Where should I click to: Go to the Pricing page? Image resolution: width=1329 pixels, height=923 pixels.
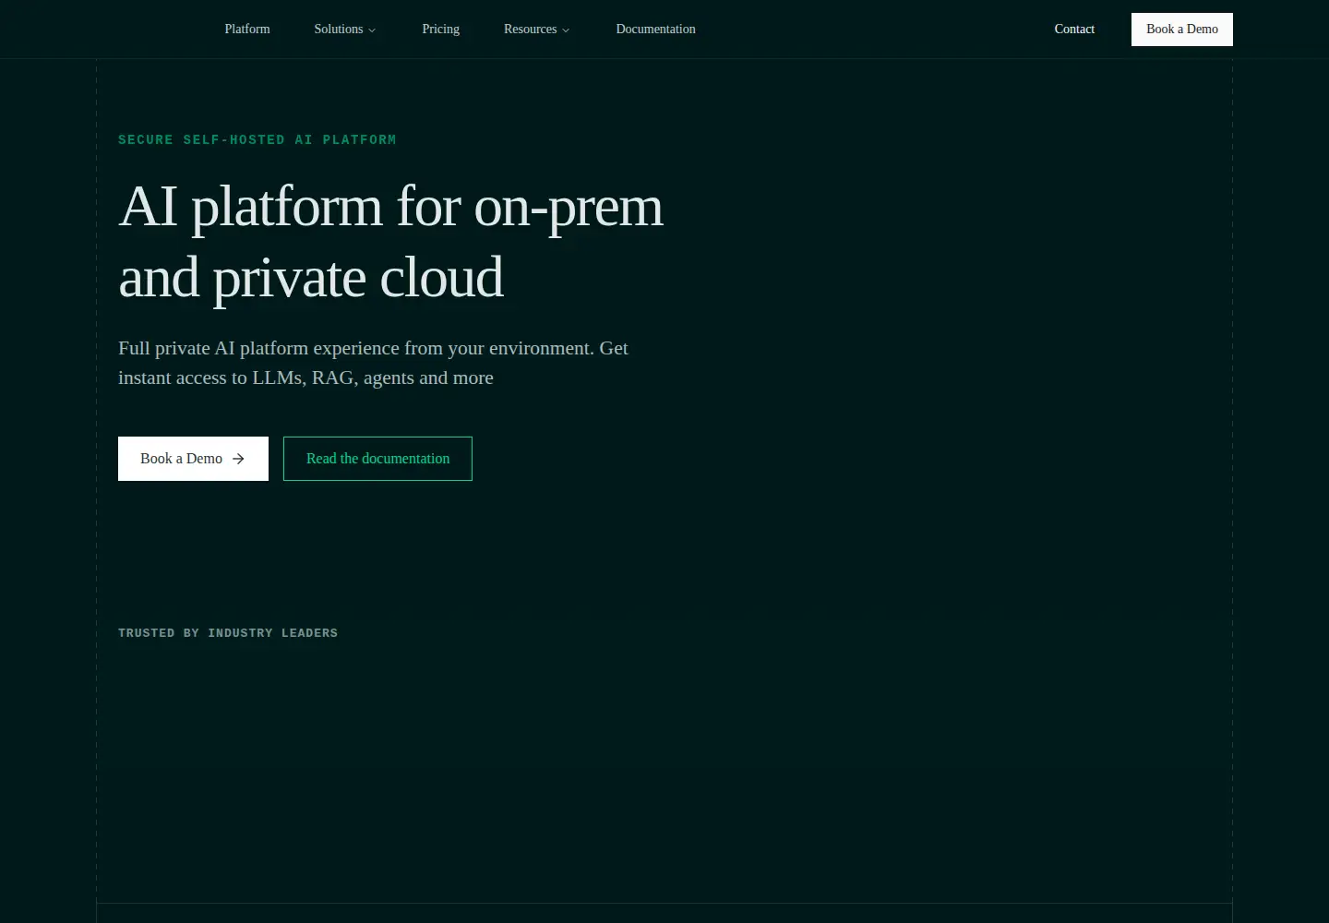tap(440, 29)
